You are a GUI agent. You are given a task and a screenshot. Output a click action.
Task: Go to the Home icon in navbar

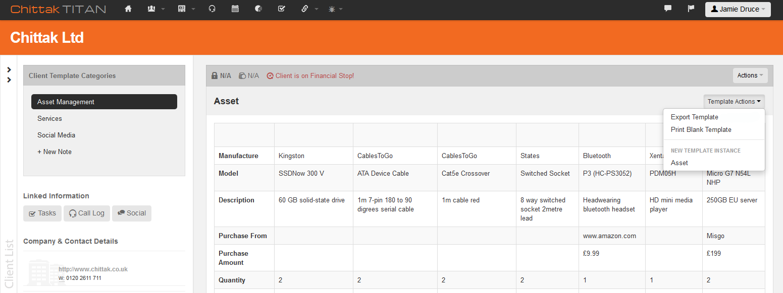128,9
